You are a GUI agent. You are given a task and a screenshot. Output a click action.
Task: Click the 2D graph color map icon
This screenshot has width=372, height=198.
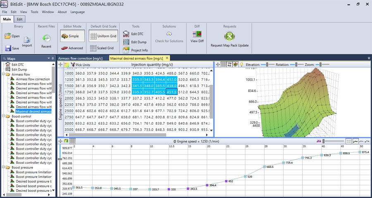66,141
